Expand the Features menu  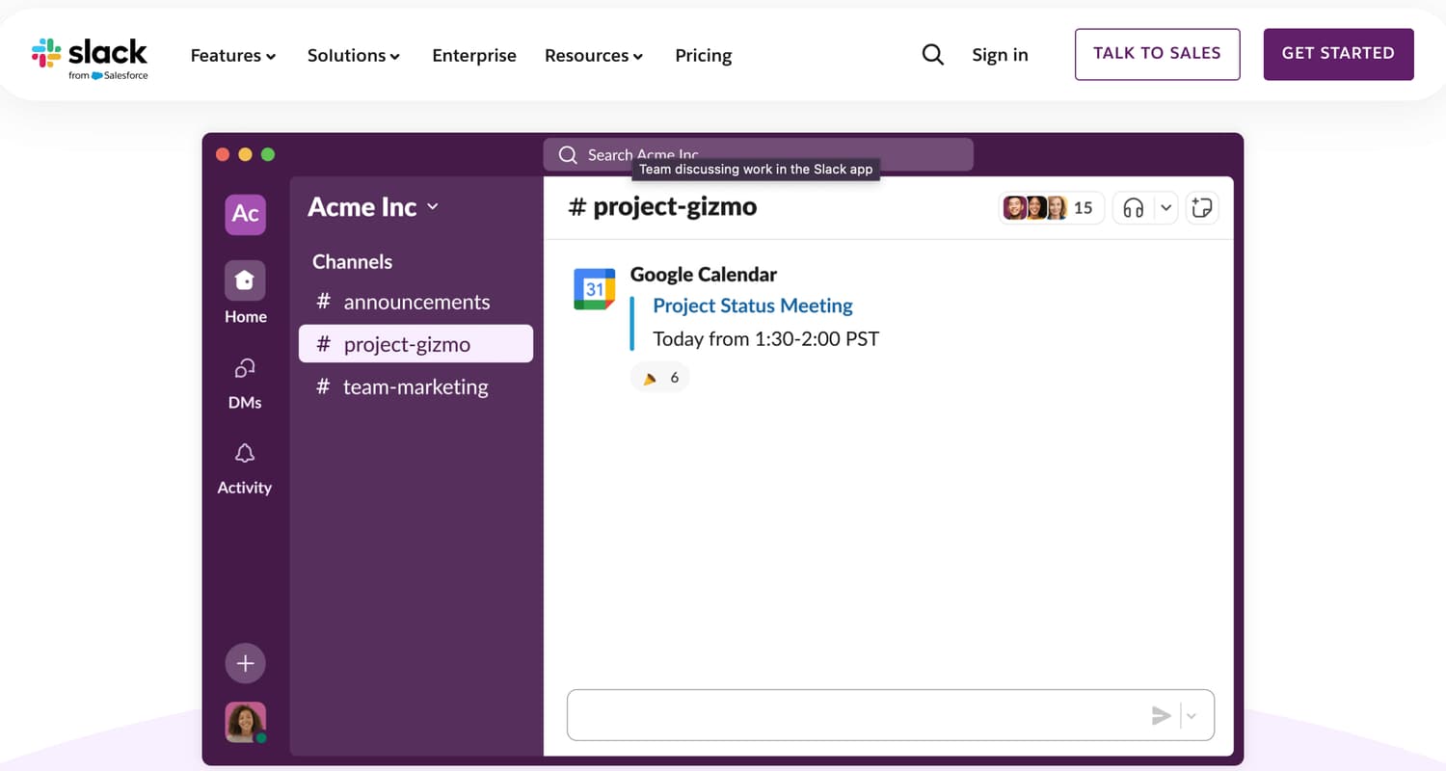(233, 56)
